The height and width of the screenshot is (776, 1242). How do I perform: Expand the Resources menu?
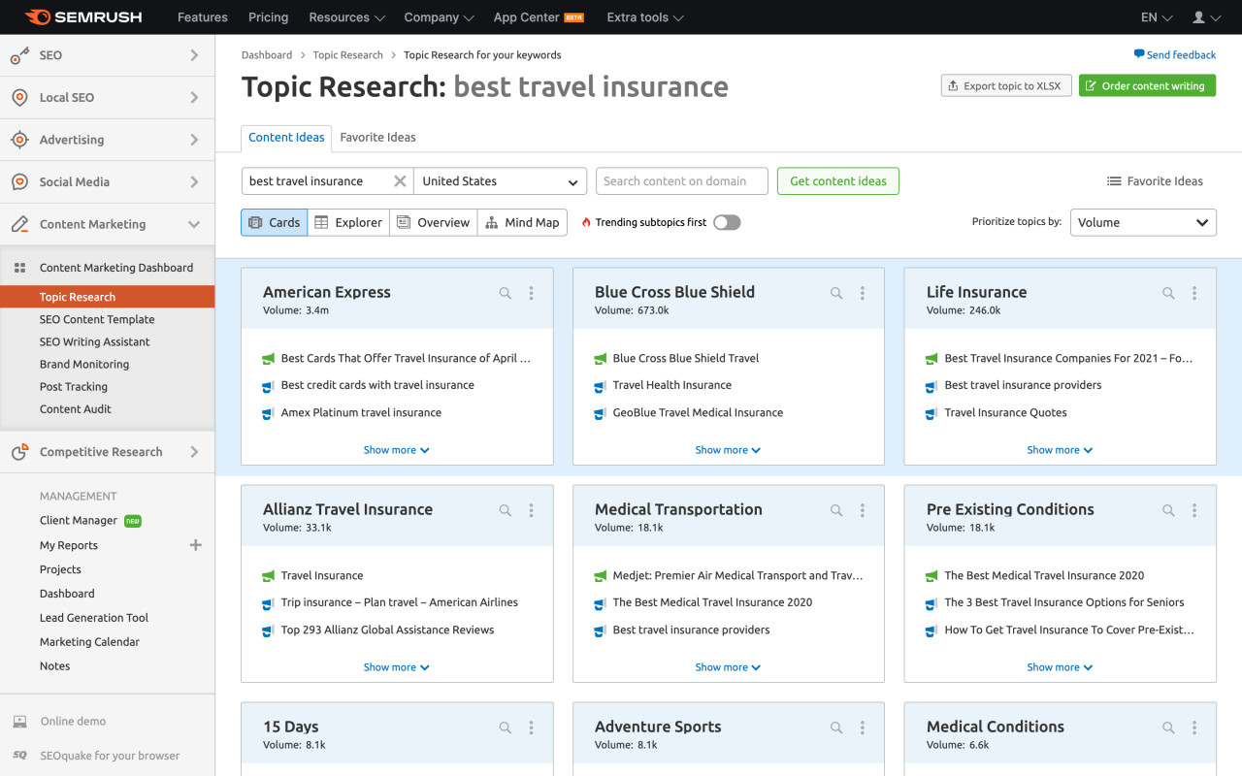point(346,17)
